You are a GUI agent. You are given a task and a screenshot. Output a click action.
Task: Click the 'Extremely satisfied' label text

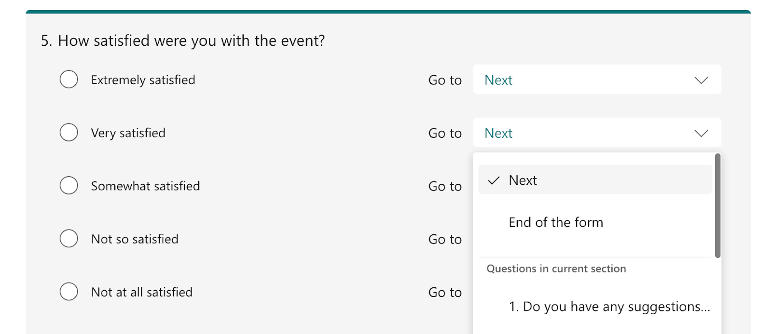pyautogui.click(x=143, y=80)
